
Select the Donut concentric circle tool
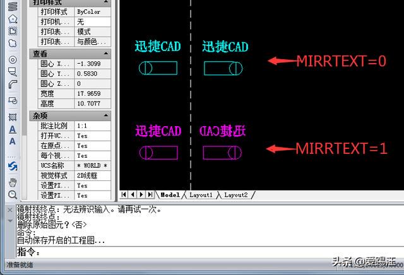(13, 59)
